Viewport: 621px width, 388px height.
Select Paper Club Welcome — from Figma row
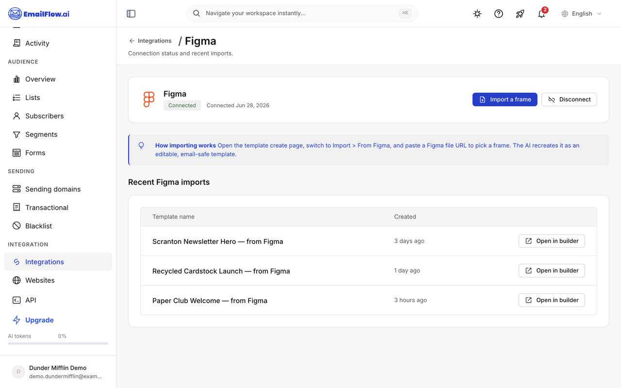click(369, 300)
